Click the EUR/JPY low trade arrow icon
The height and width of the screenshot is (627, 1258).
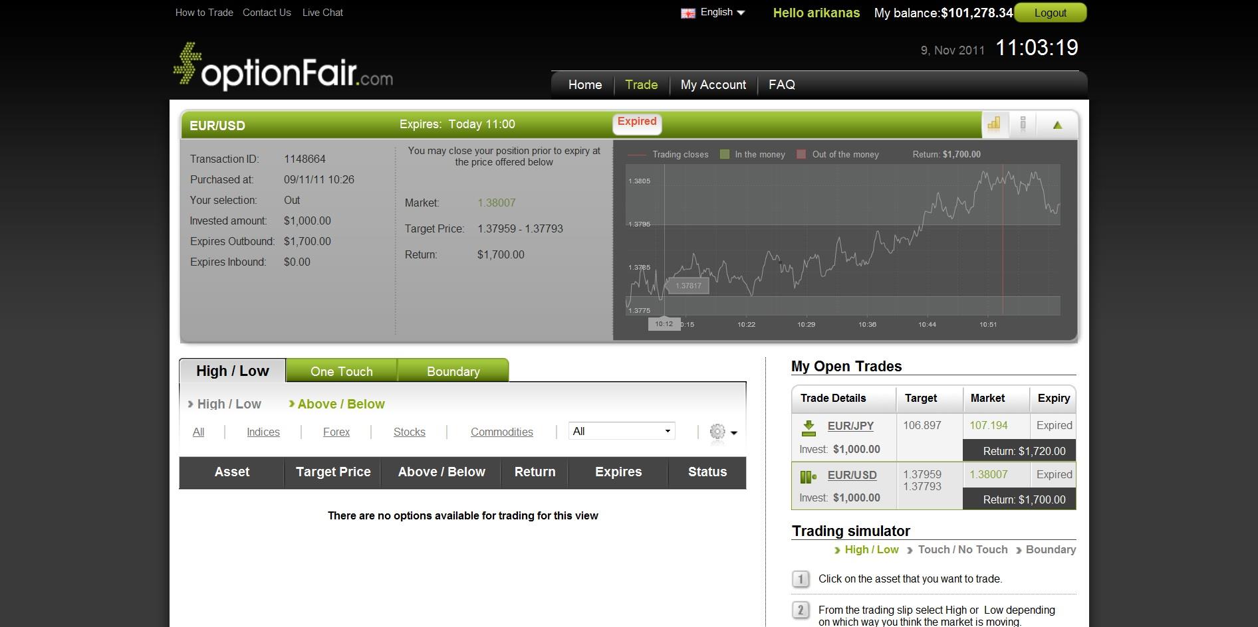pos(809,427)
